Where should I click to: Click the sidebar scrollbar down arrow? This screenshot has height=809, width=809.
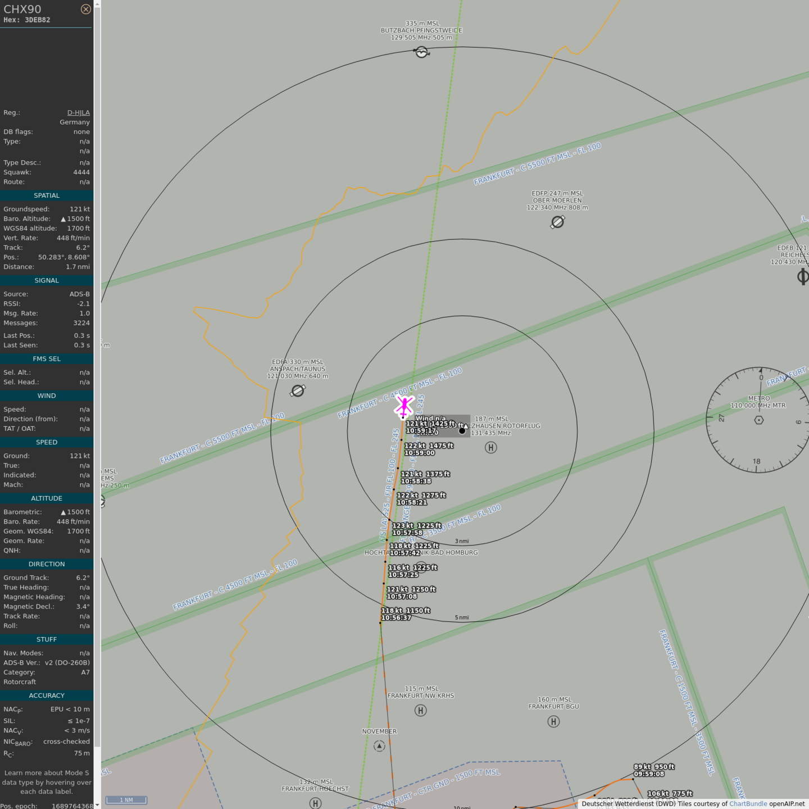pos(97,805)
